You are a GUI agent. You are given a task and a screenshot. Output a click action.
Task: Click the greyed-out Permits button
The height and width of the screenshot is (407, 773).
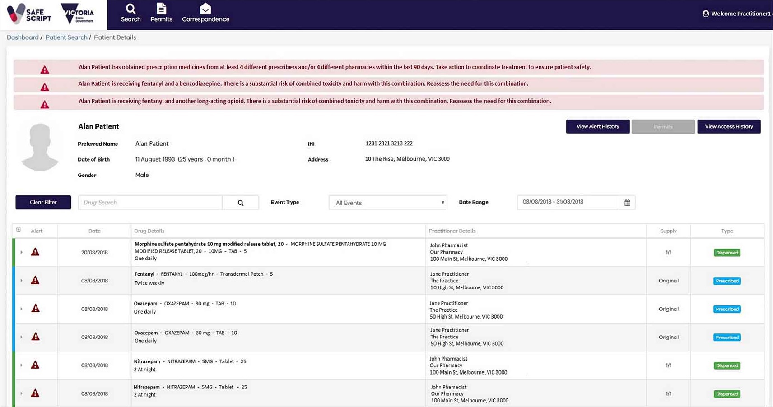(663, 126)
